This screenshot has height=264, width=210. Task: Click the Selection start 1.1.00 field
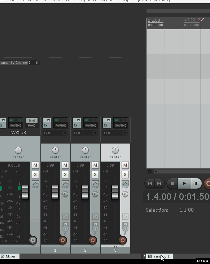tap(187, 210)
